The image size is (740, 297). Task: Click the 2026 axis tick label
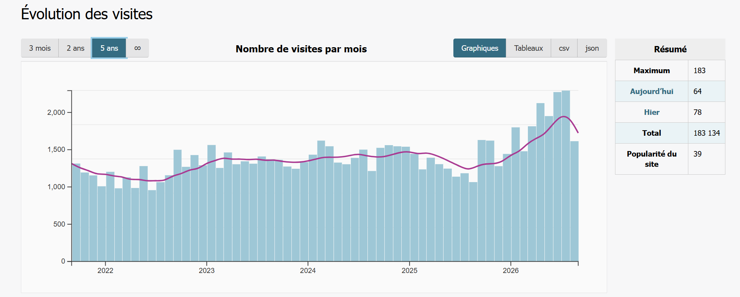pyautogui.click(x=511, y=270)
